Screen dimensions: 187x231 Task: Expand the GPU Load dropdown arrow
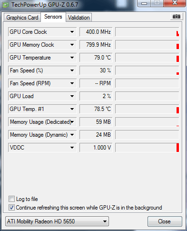point(72,96)
